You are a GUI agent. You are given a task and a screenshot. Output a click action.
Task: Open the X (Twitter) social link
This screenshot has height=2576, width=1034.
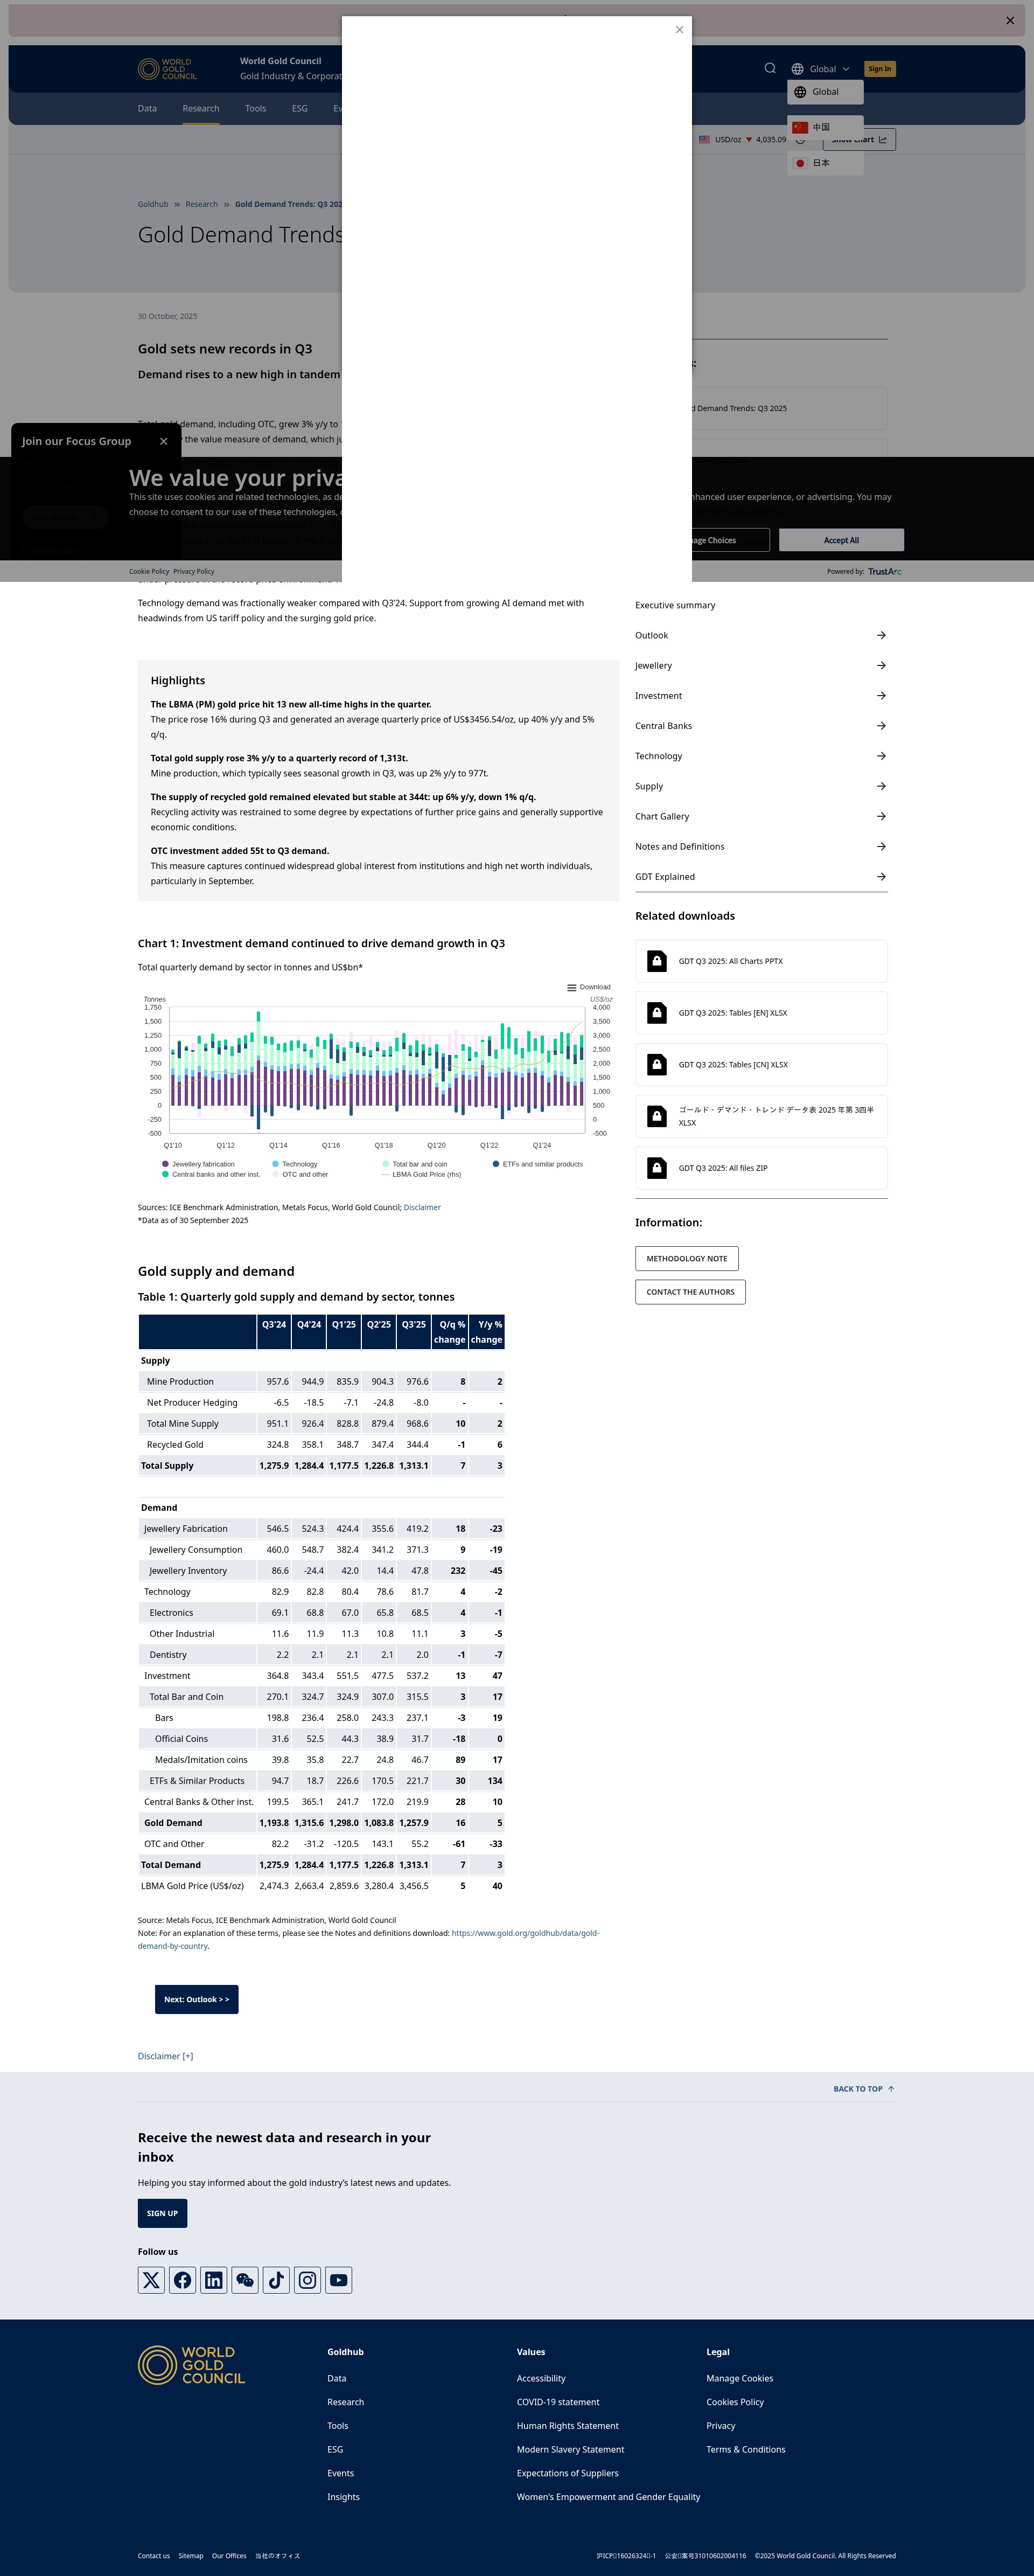tap(151, 2280)
